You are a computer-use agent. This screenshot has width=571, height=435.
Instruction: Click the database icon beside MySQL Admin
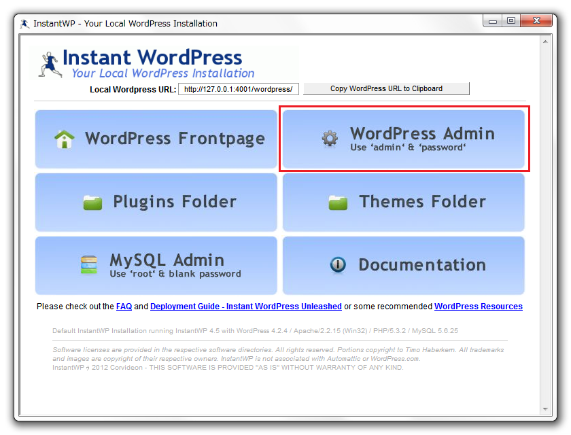click(x=89, y=265)
